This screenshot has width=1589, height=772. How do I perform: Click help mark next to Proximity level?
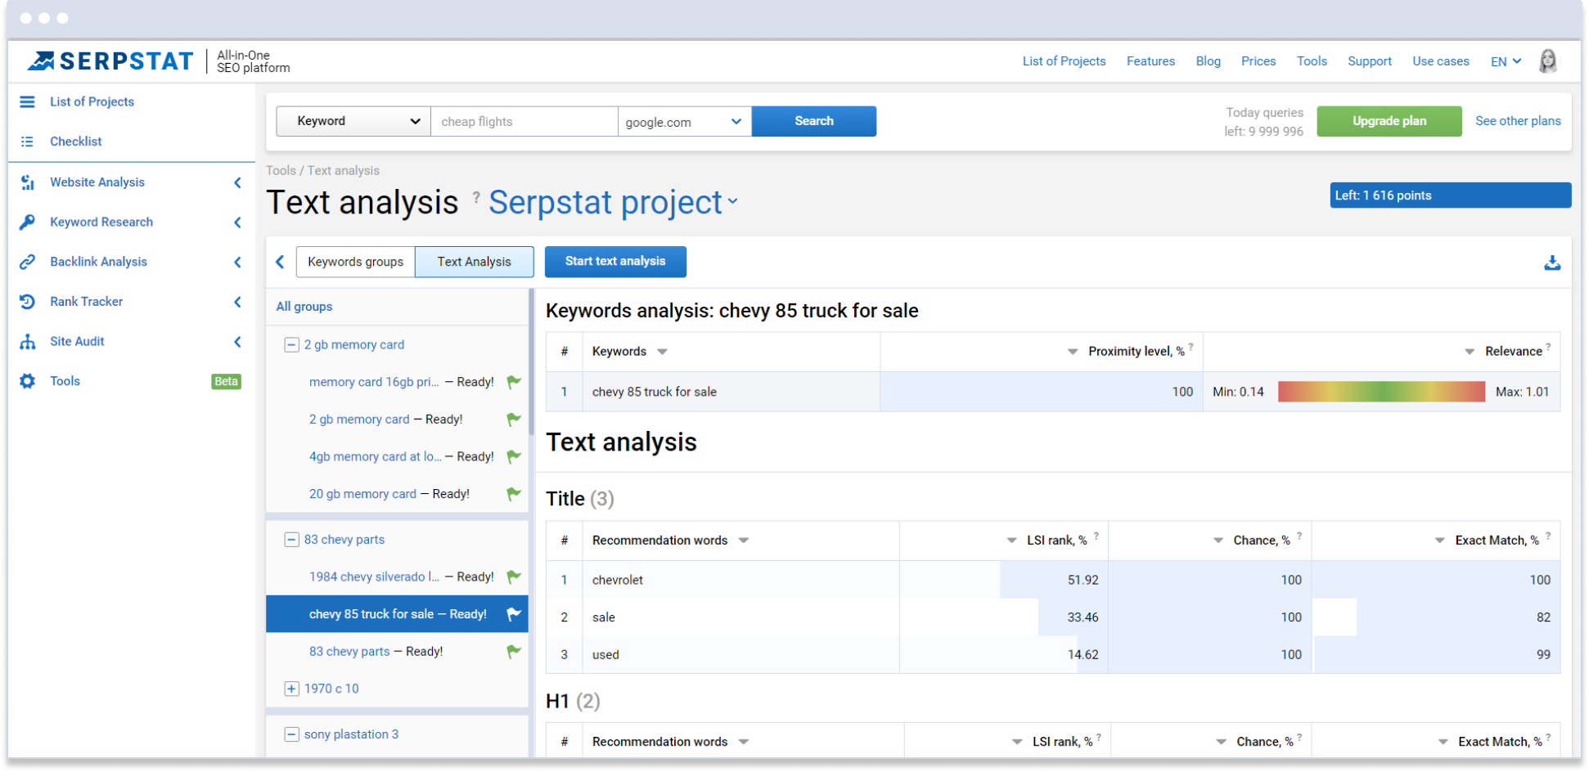pyautogui.click(x=1191, y=347)
